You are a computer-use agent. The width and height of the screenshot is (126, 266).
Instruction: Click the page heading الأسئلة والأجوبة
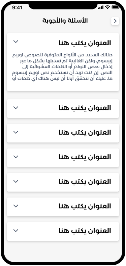click(x=65, y=21)
